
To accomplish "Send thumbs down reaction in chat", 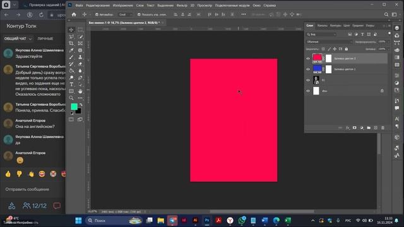I will (x=20, y=174).
